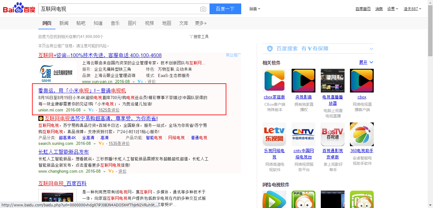Go to 百度首页
Image resolution: width=433 pixels, height=208 pixels.
pos(363,9)
